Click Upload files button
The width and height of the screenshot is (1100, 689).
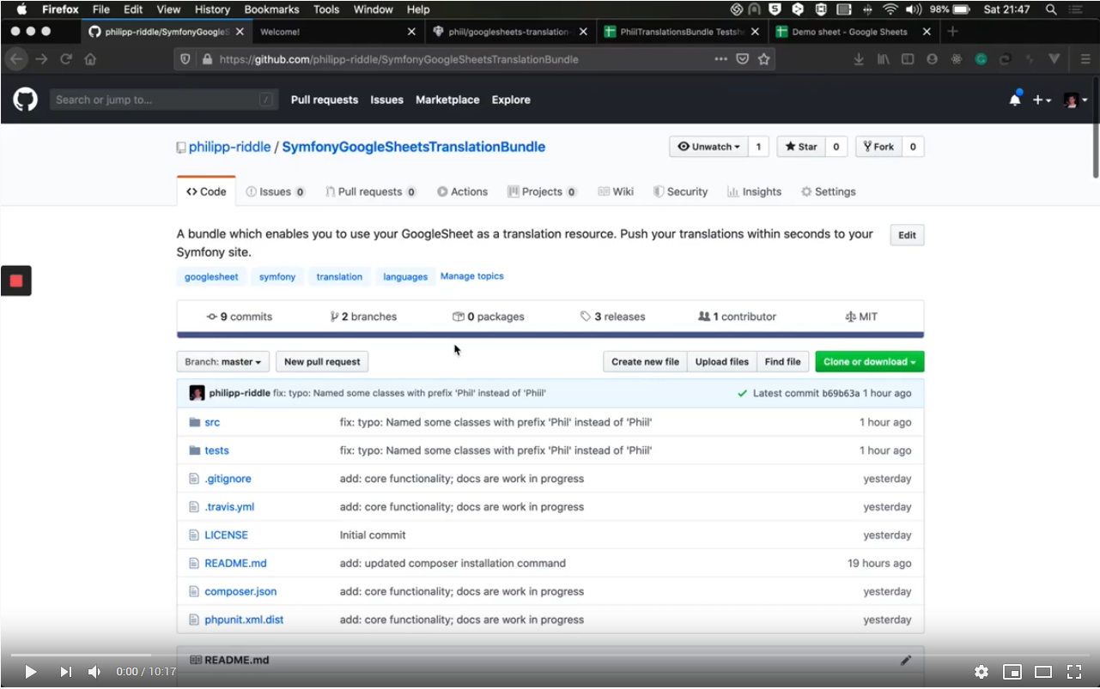point(721,362)
